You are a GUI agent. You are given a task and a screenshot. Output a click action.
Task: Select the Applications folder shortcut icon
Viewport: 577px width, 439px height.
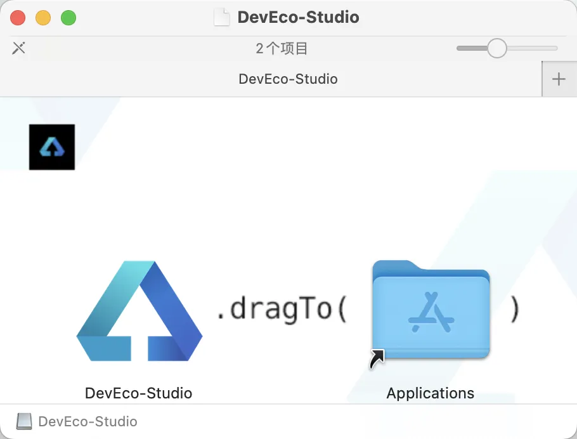[430, 314]
